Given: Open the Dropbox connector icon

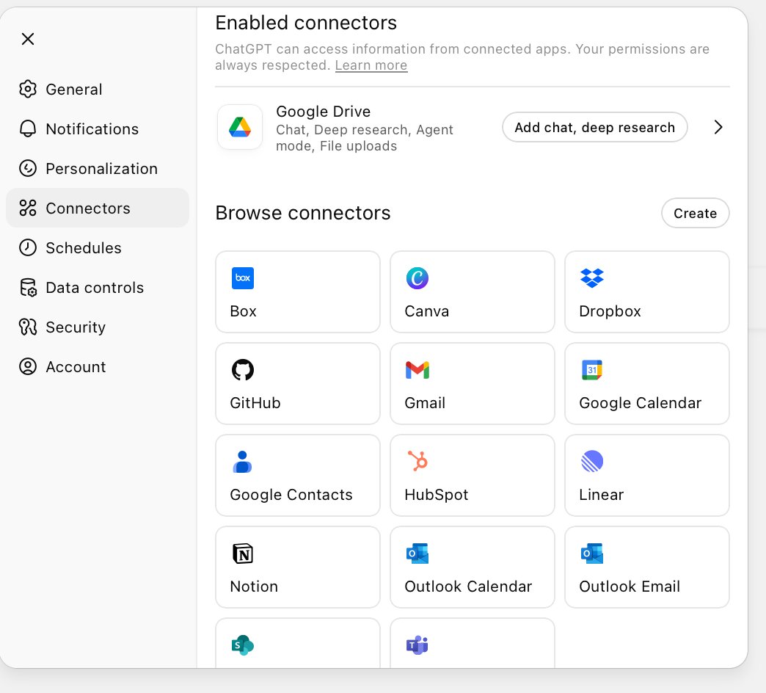Looking at the screenshot, I should (x=591, y=278).
